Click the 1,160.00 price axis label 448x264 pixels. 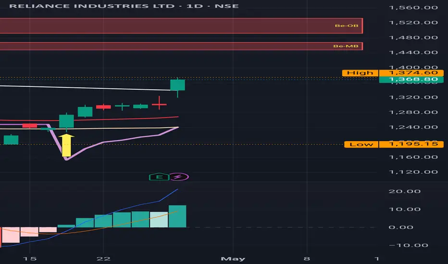tap(413, 157)
